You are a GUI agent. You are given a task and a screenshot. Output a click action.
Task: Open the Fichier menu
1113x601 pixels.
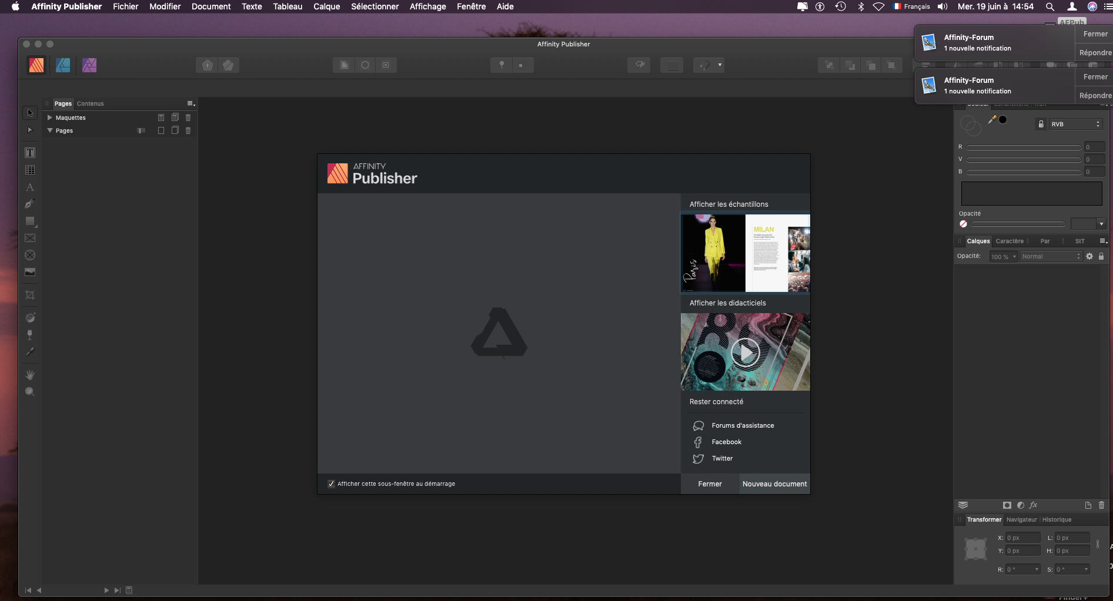coord(126,6)
